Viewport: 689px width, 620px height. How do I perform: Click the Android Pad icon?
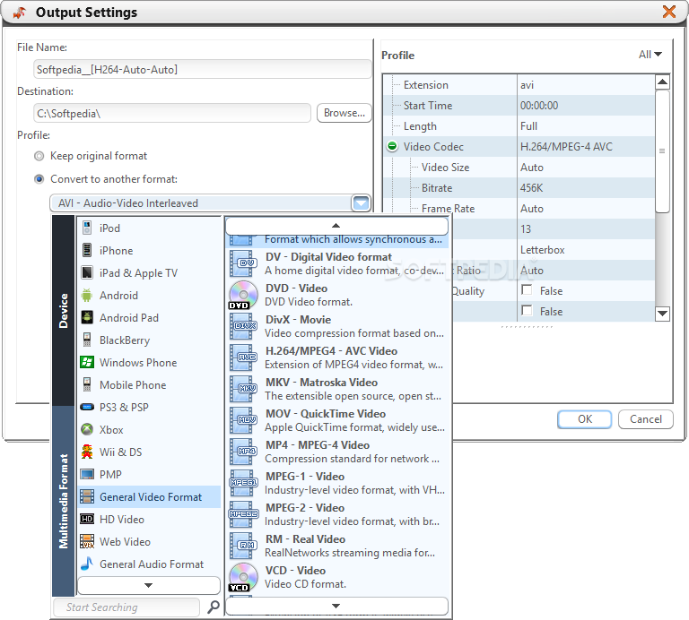click(x=87, y=317)
